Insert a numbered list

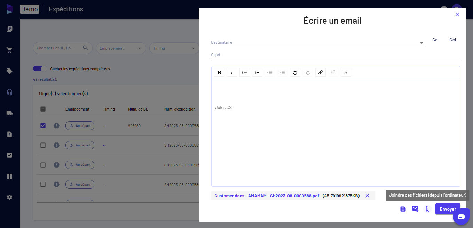tap(257, 73)
